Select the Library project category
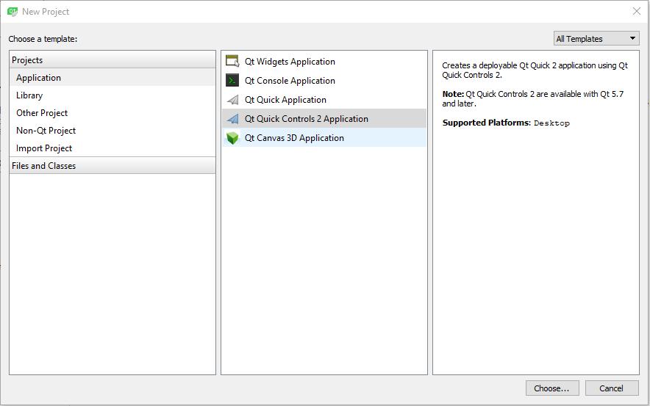The height and width of the screenshot is (406, 650). pos(113,95)
